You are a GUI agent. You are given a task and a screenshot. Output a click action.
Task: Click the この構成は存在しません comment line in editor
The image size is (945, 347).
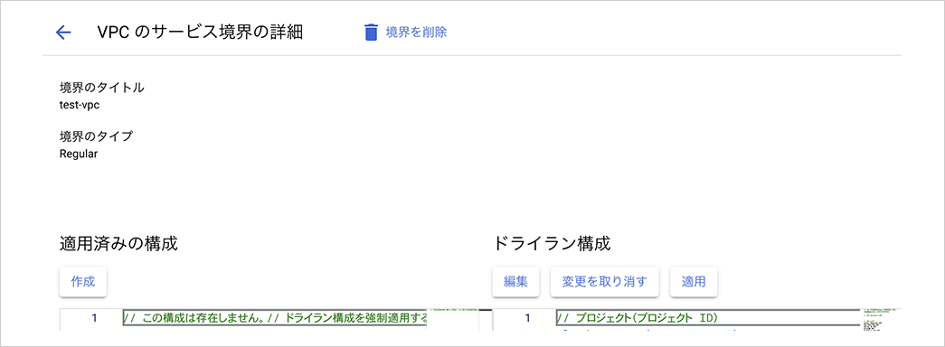[276, 318]
